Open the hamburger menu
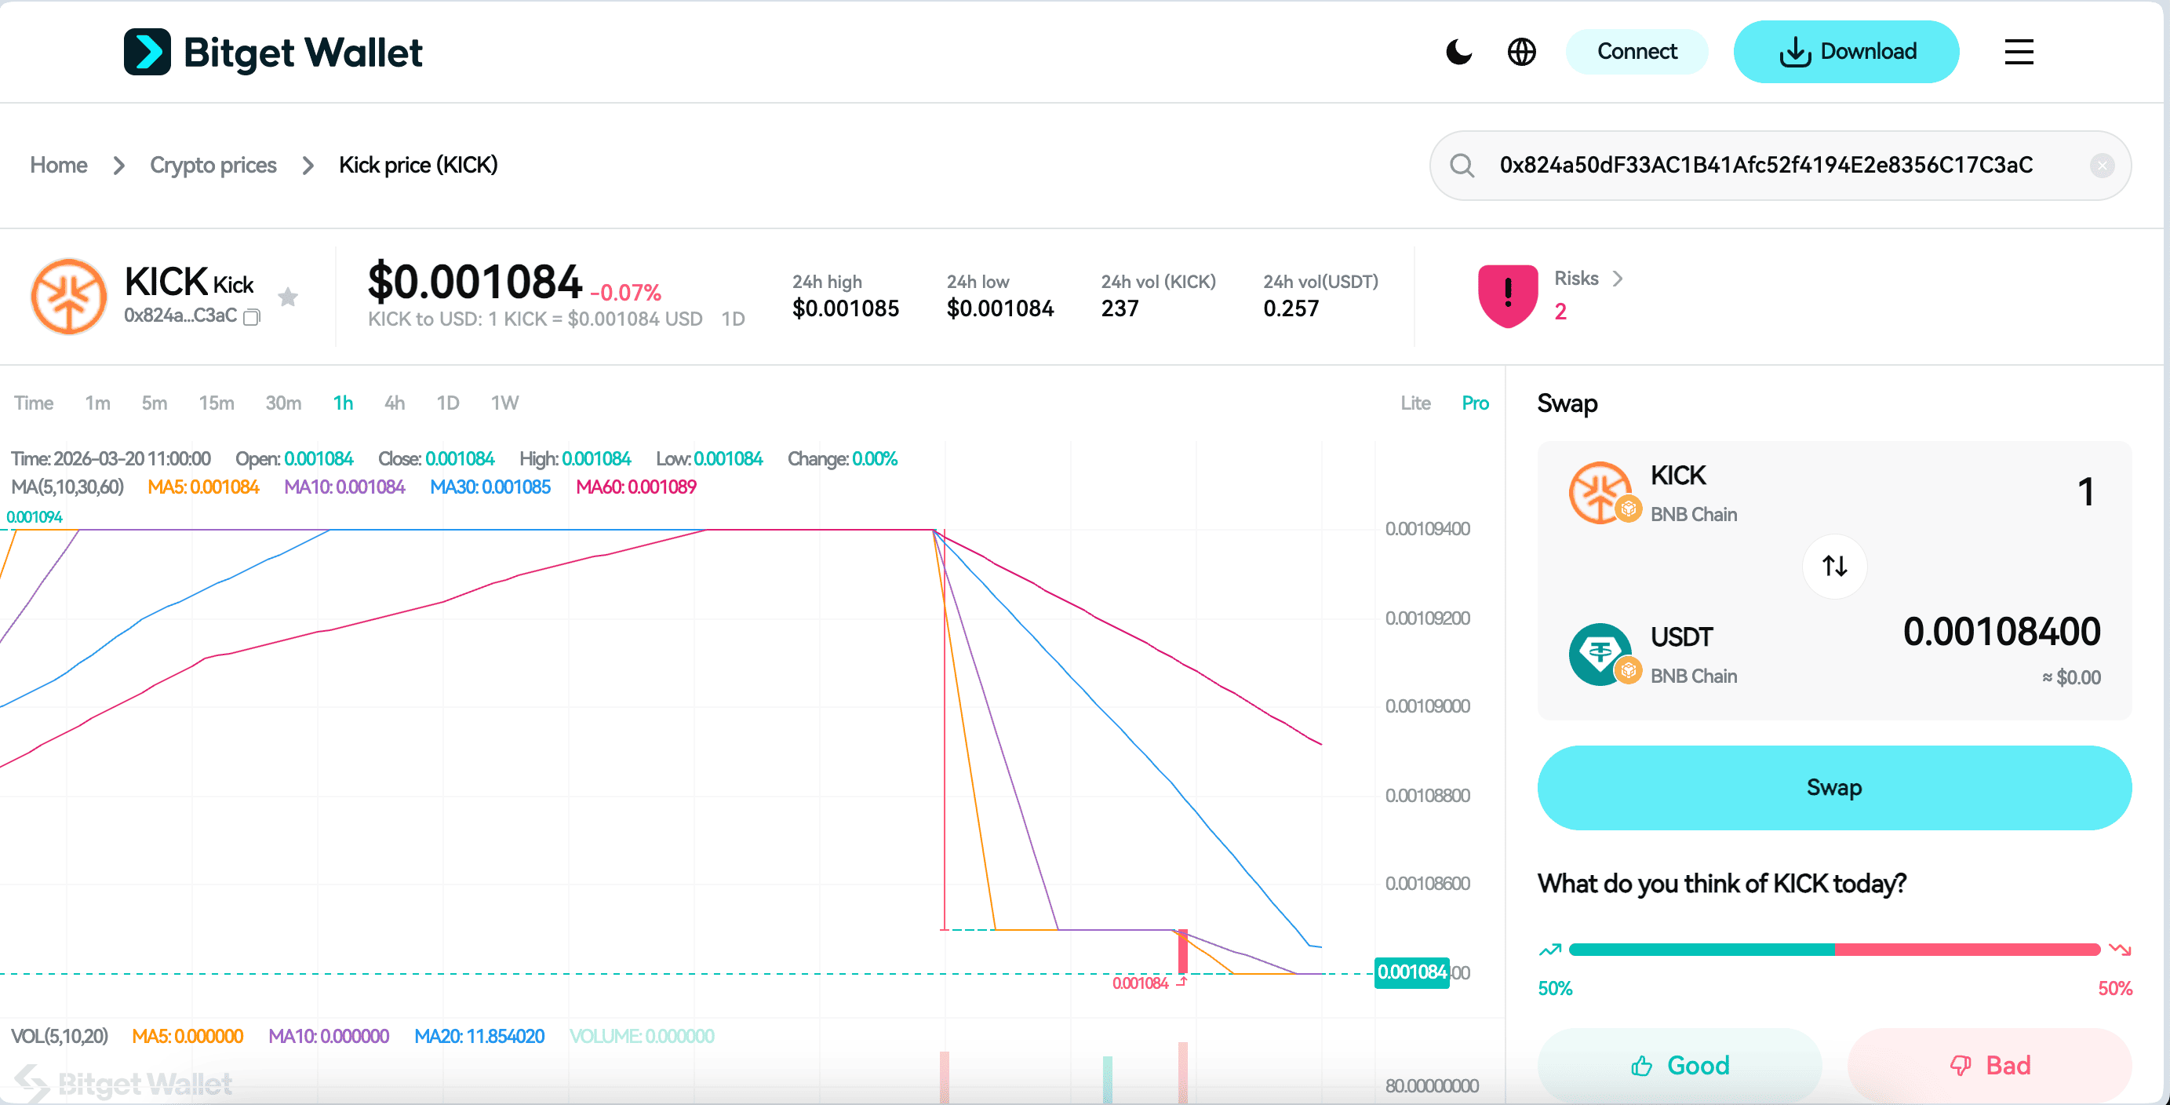Screen dimensions: 2170x1105 (x=2019, y=52)
